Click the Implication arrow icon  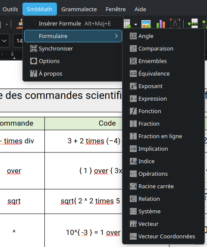(133, 149)
